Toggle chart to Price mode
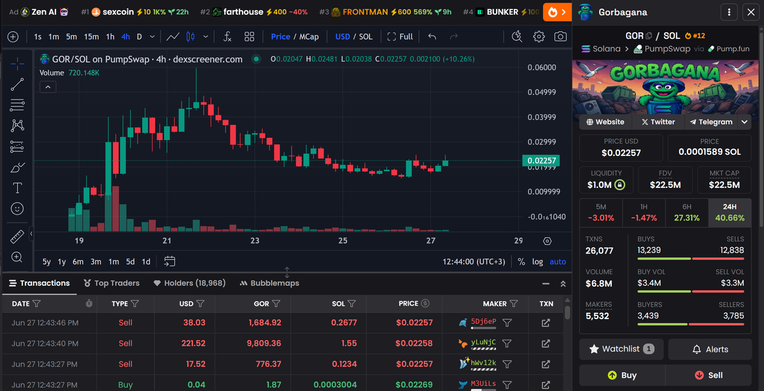 (280, 37)
